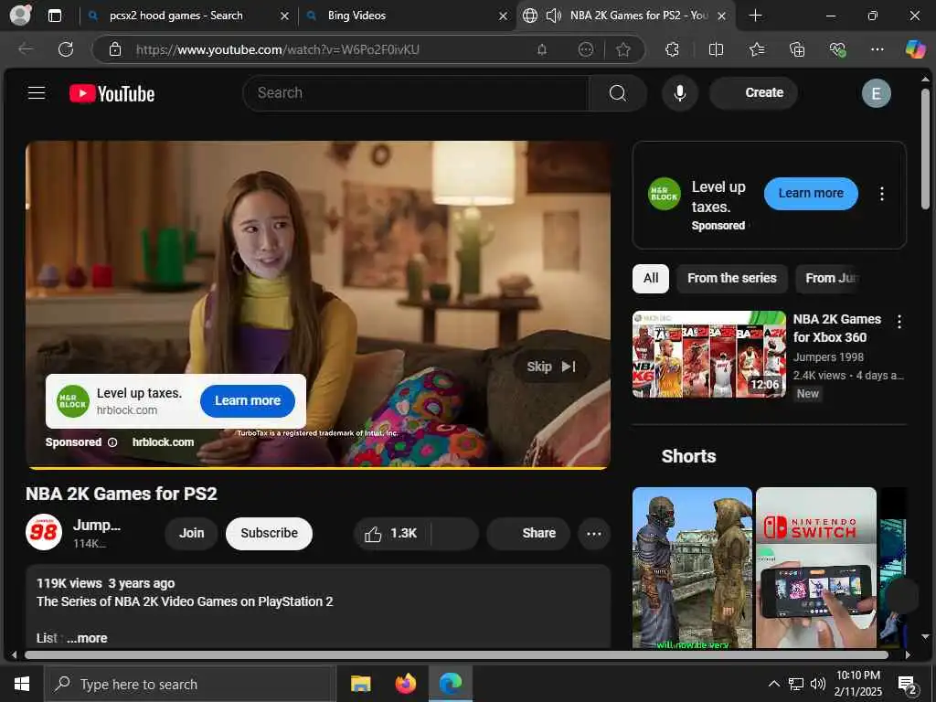Click the search magnifier button
The height and width of the screenshot is (702, 936).
click(x=618, y=93)
